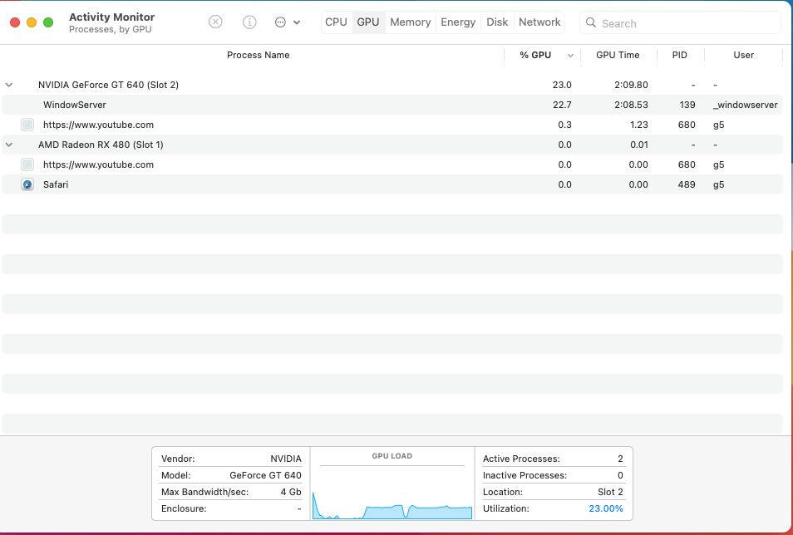Collapse the AMD Radeon RX 480 group
The image size is (793, 535).
point(8,145)
